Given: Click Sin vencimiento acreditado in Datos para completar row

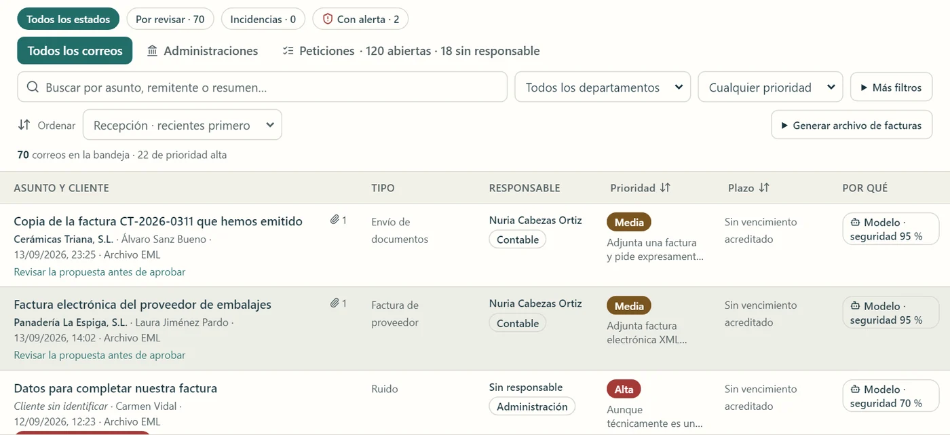Looking at the screenshot, I should click(x=761, y=397).
